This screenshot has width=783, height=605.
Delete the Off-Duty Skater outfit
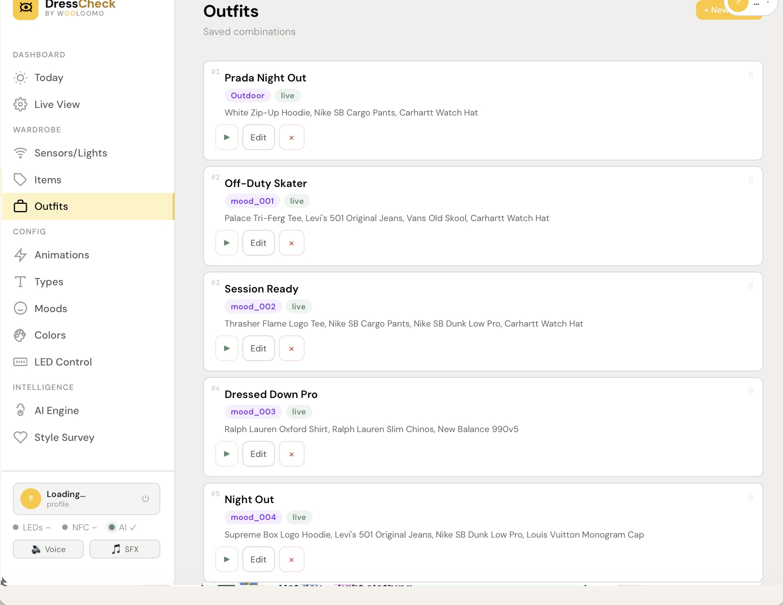[292, 243]
